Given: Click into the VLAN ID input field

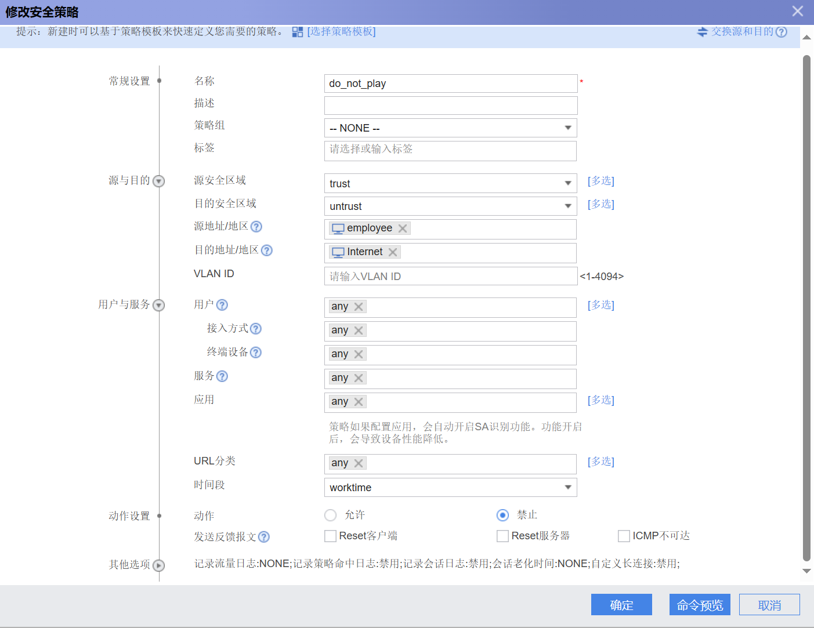Looking at the screenshot, I should 450,277.
